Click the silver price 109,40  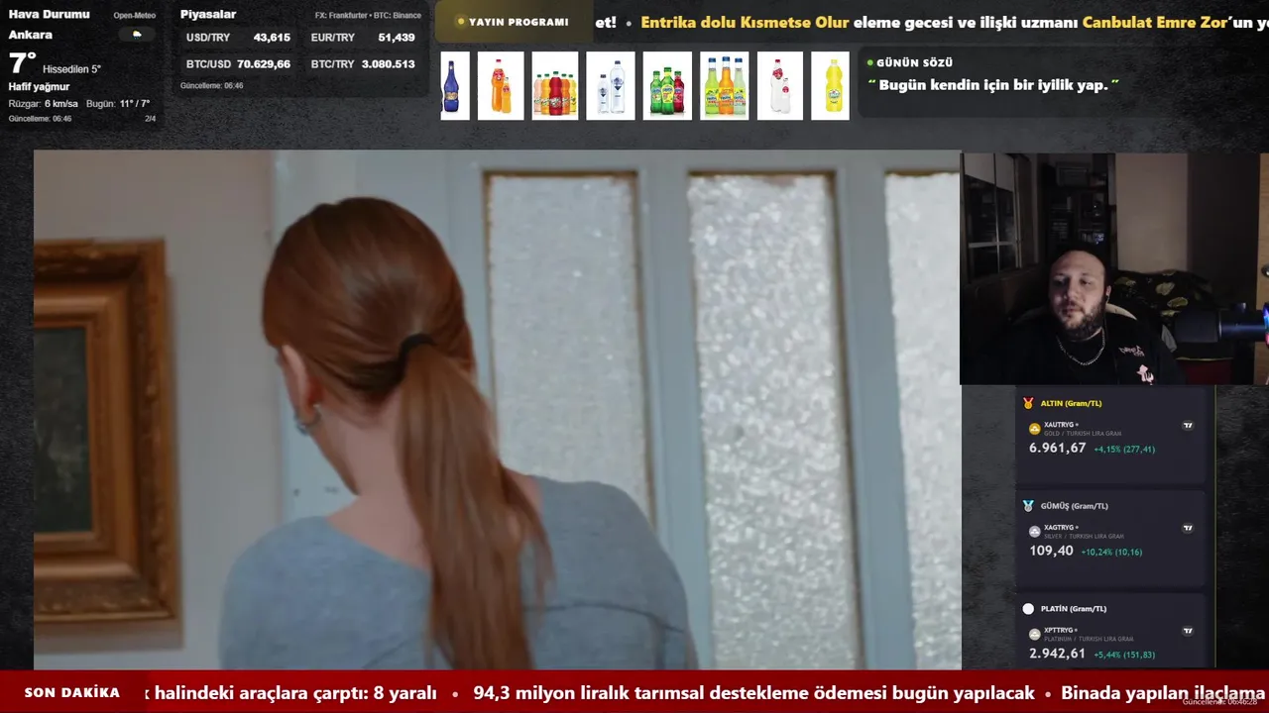[x=1051, y=551]
